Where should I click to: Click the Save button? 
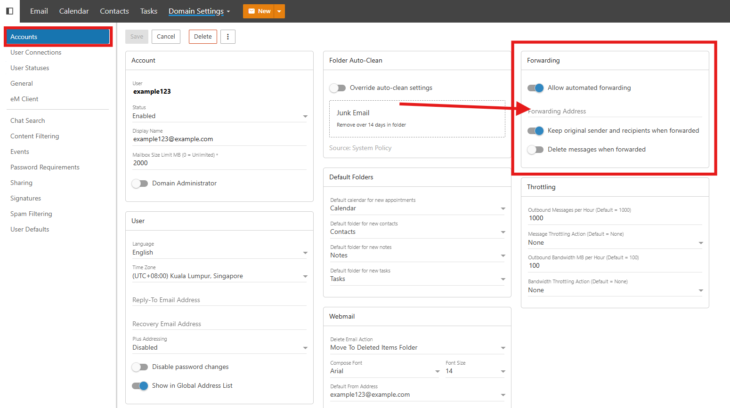137,37
